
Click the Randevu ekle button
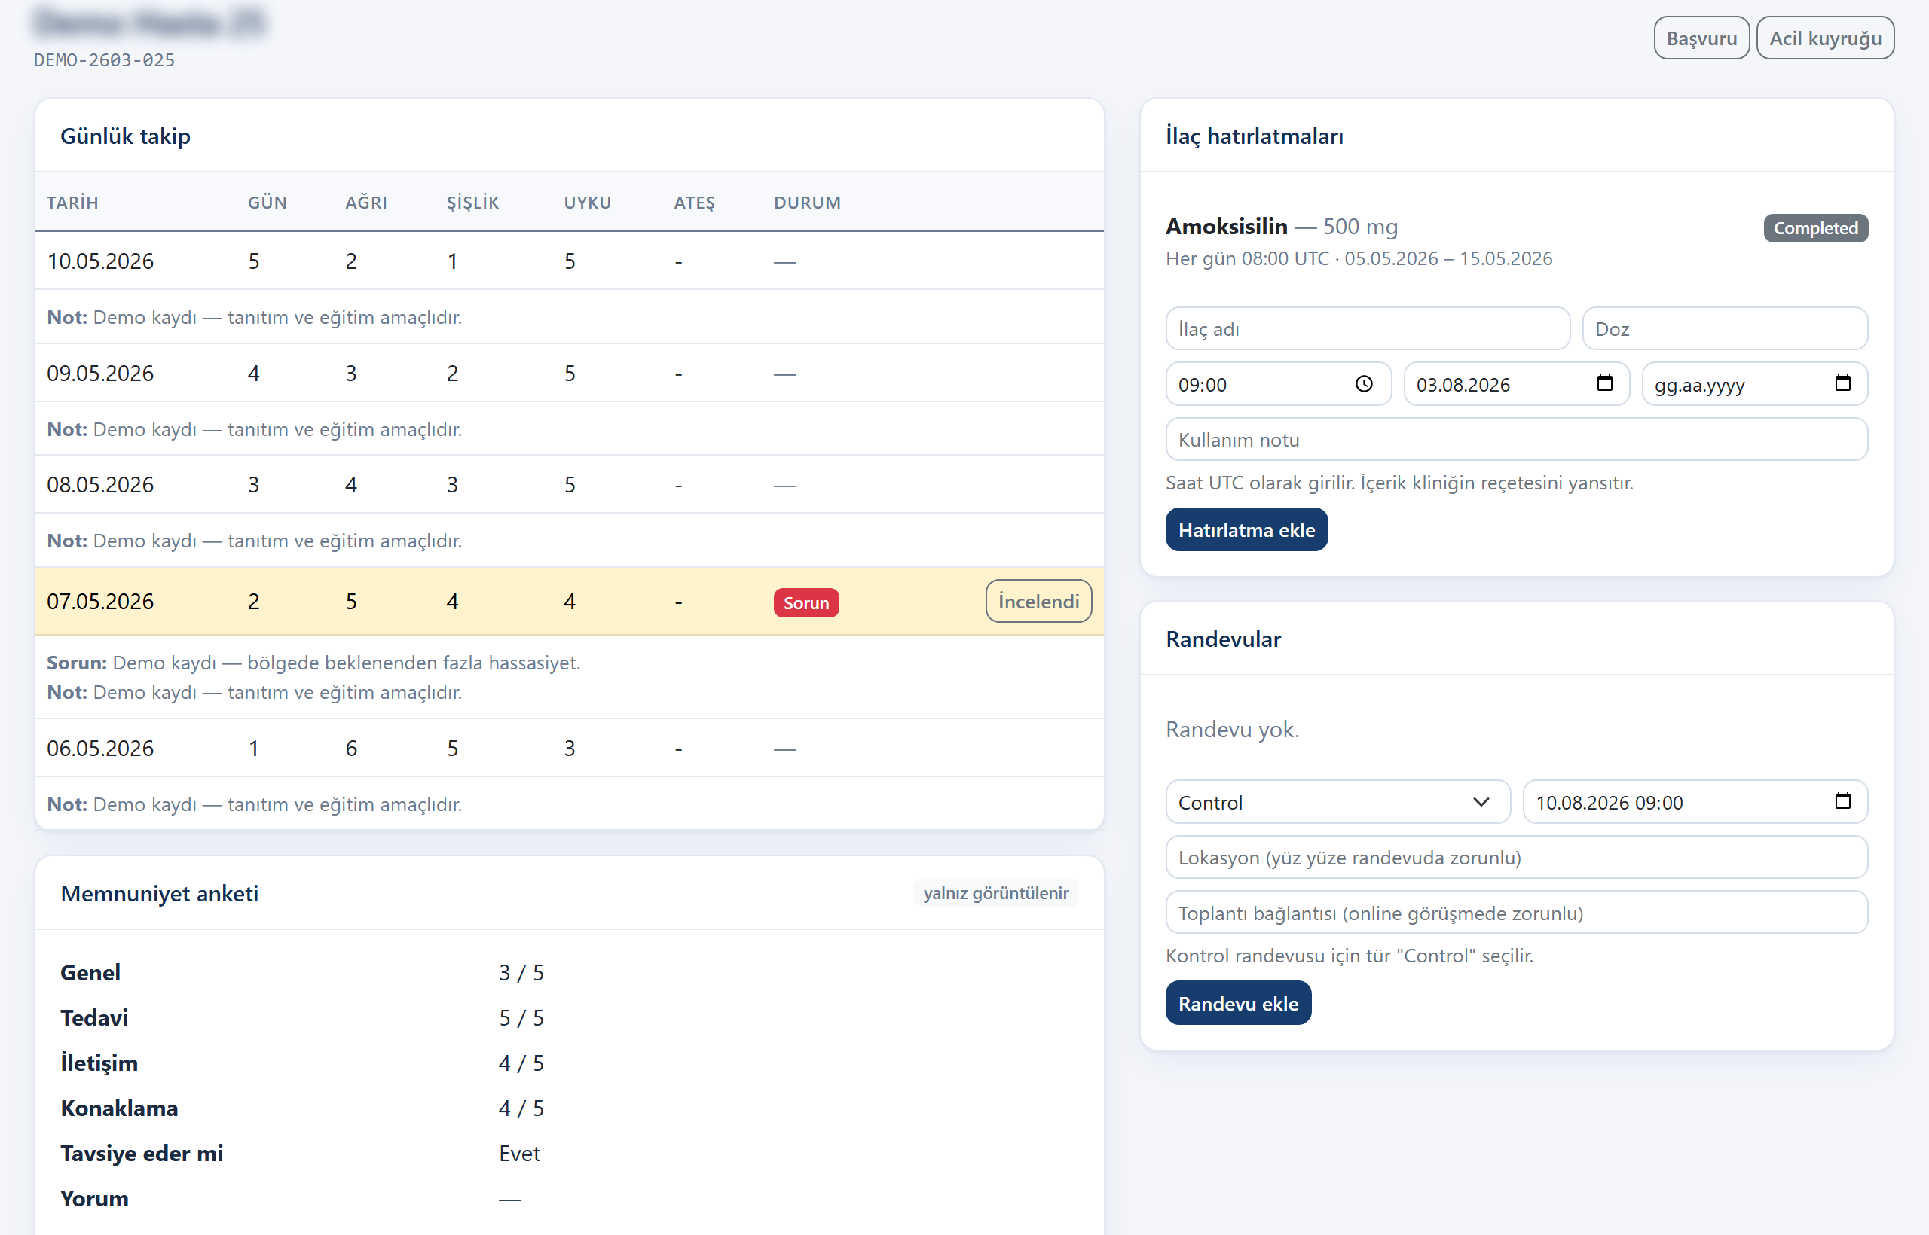coord(1238,1003)
